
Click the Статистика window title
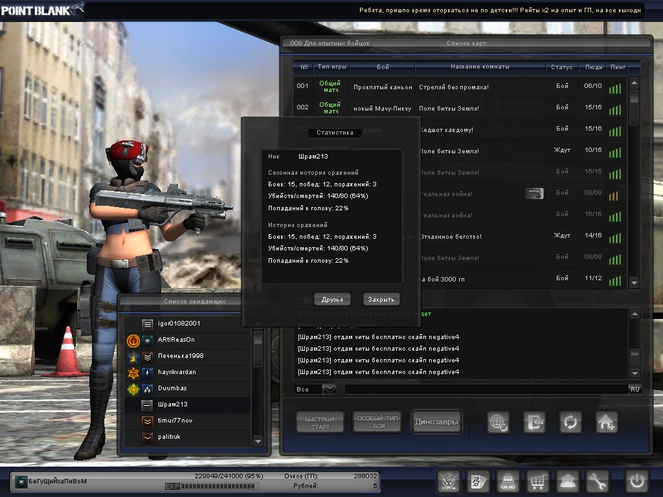point(335,133)
